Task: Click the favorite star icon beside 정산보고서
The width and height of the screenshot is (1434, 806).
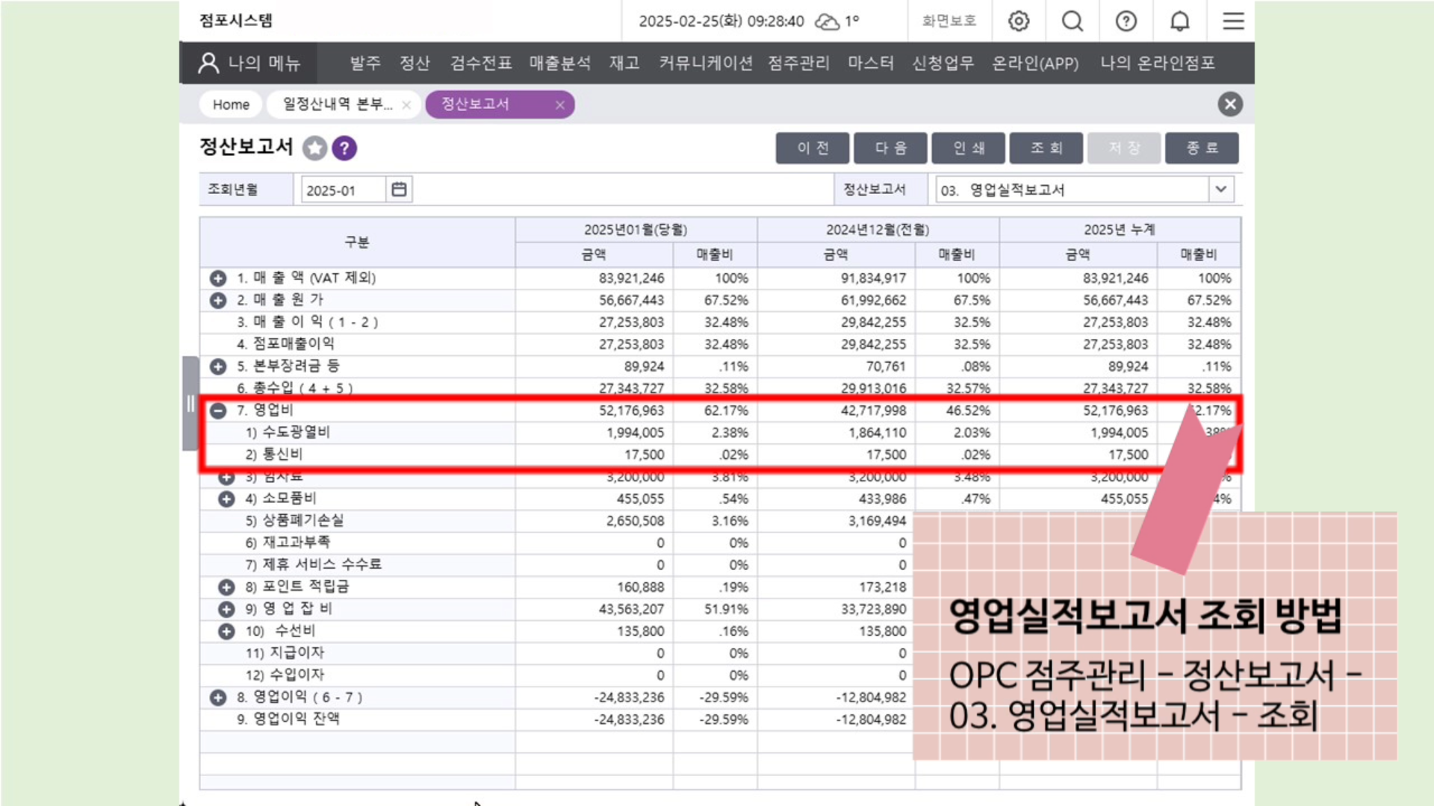Action: pyautogui.click(x=314, y=148)
